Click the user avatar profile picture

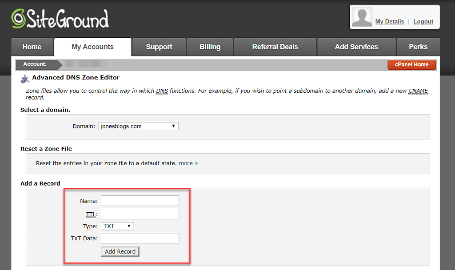pos(362,17)
